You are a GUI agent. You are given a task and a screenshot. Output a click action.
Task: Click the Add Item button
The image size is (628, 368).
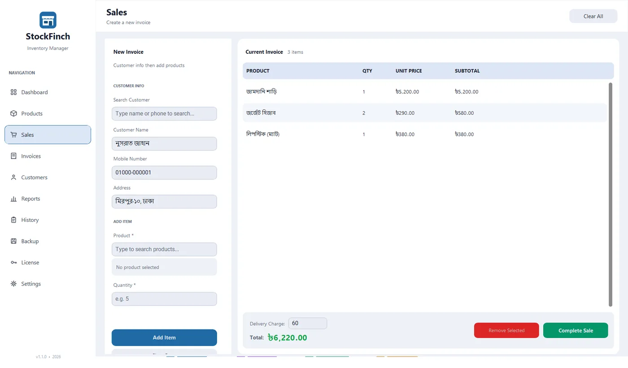(x=164, y=338)
